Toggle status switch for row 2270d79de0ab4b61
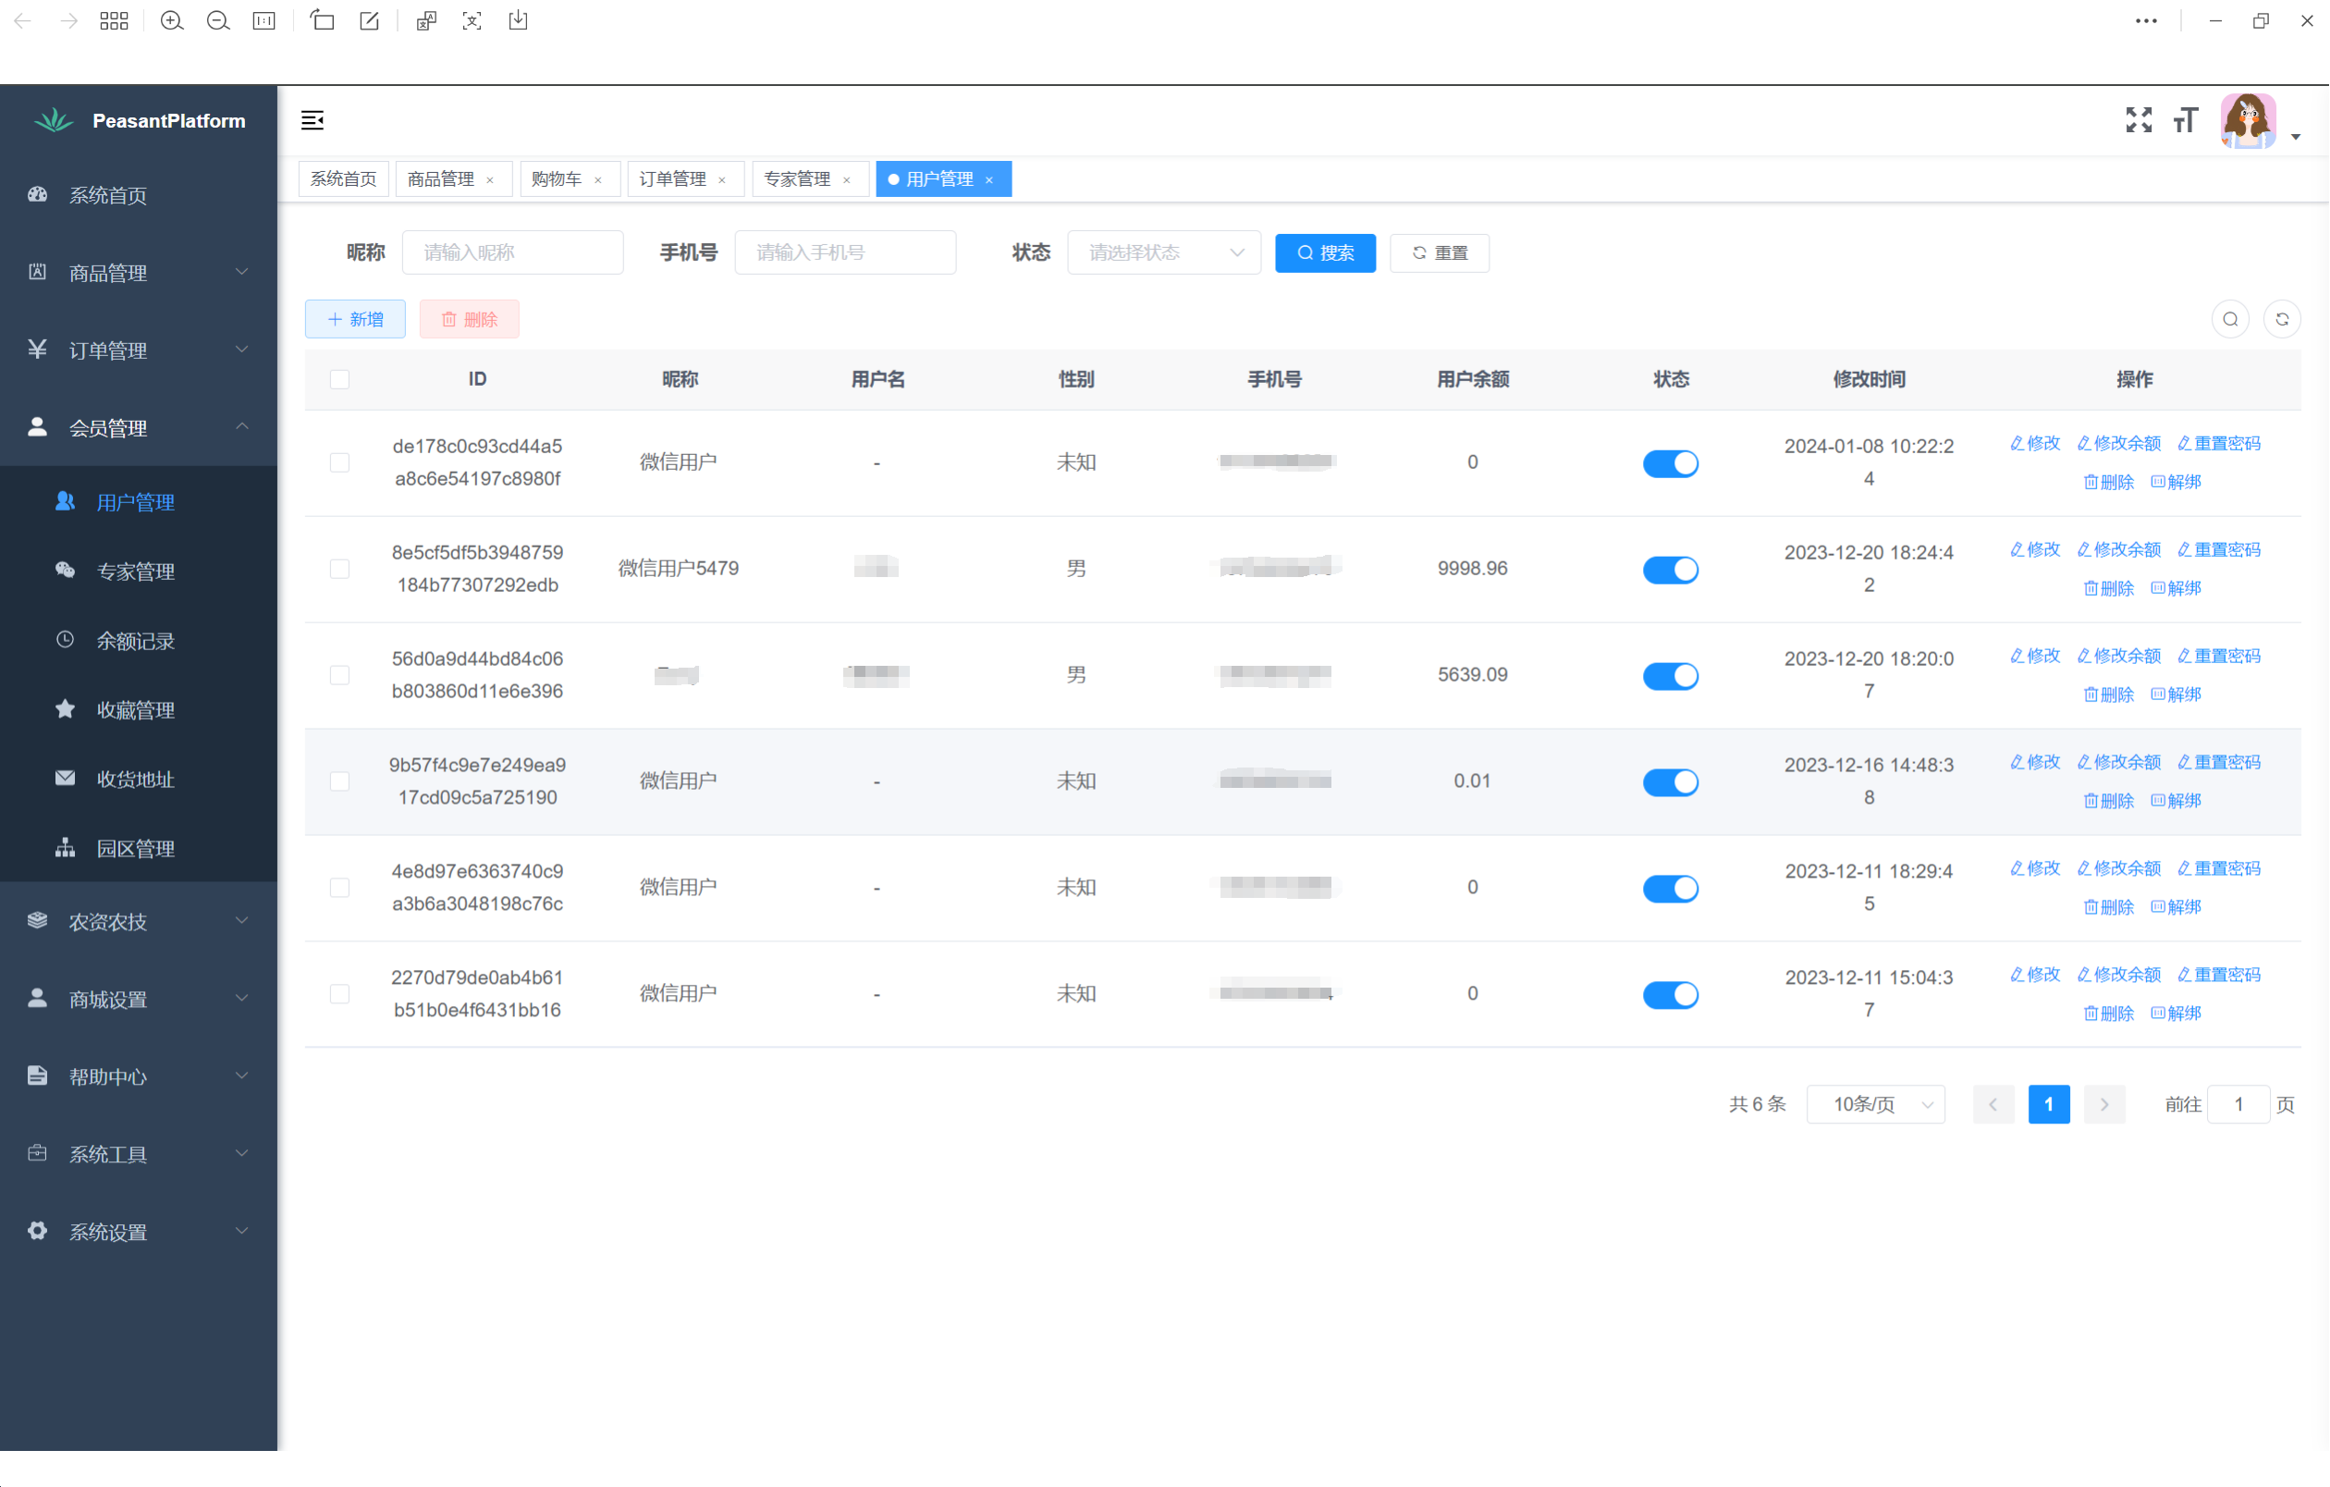The image size is (2330, 1487). [x=1671, y=994]
